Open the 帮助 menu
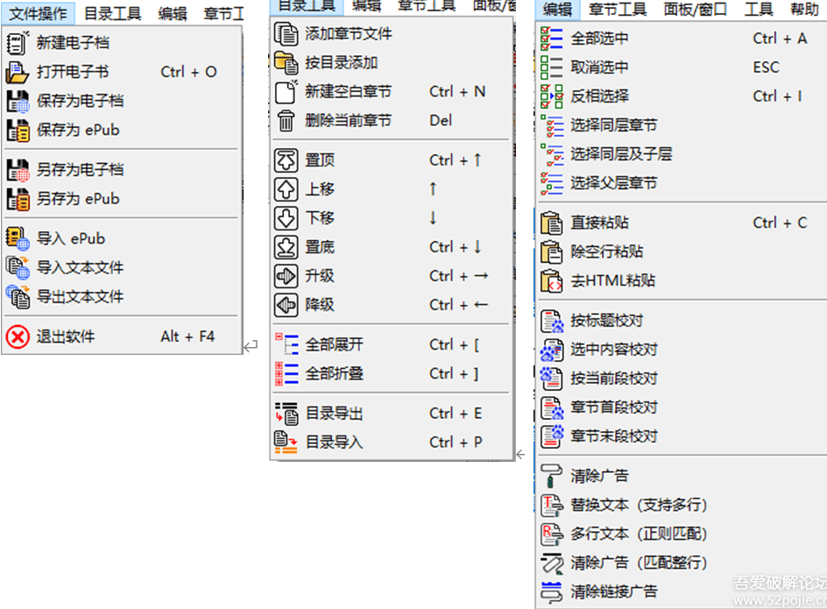This screenshot has width=827, height=609. point(804,10)
